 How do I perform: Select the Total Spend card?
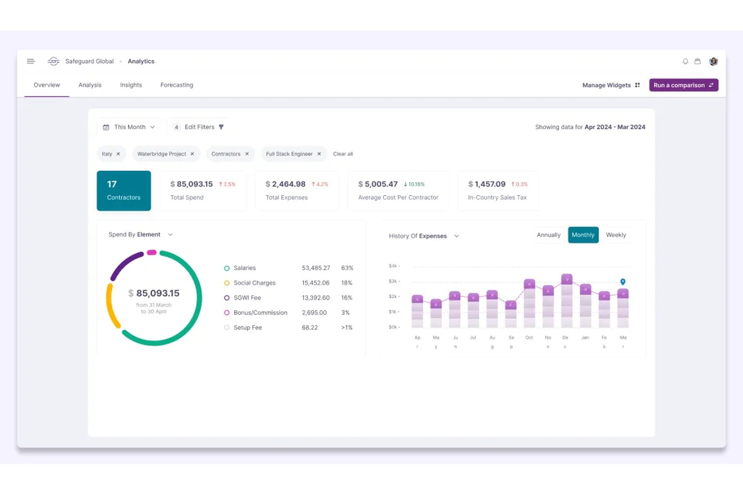click(x=203, y=191)
